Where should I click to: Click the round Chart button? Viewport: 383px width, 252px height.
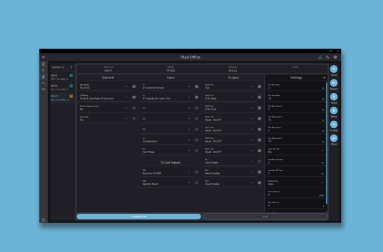click(334, 139)
